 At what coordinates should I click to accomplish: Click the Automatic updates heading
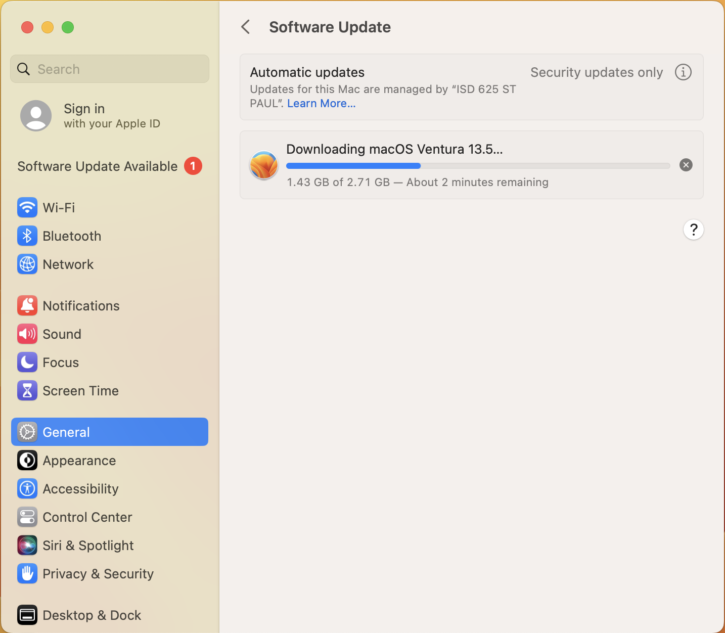(x=307, y=72)
